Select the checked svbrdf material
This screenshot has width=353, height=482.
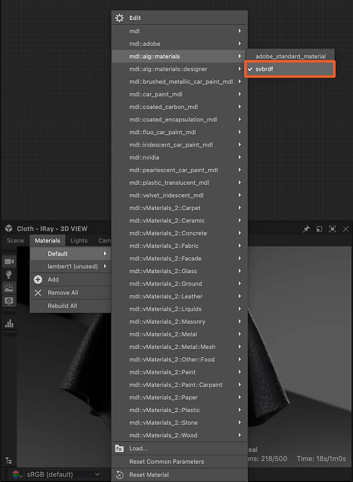point(289,69)
